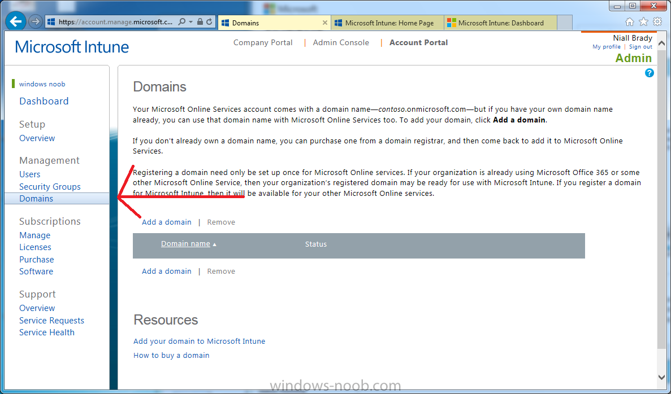Select Domains in the sidebar
This screenshot has width=671, height=394.
tap(57, 199)
